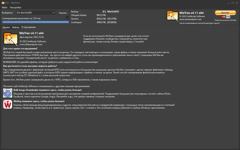Click the Свободно value 259,3 ГБ
The height and width of the screenshot is (150, 240).
[101, 22]
